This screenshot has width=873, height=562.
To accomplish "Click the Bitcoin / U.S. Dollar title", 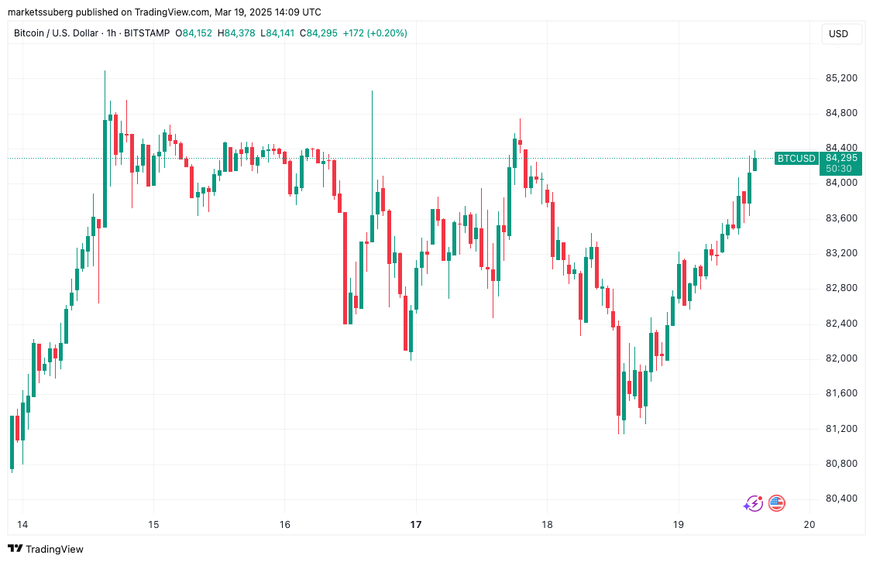I will point(55,33).
